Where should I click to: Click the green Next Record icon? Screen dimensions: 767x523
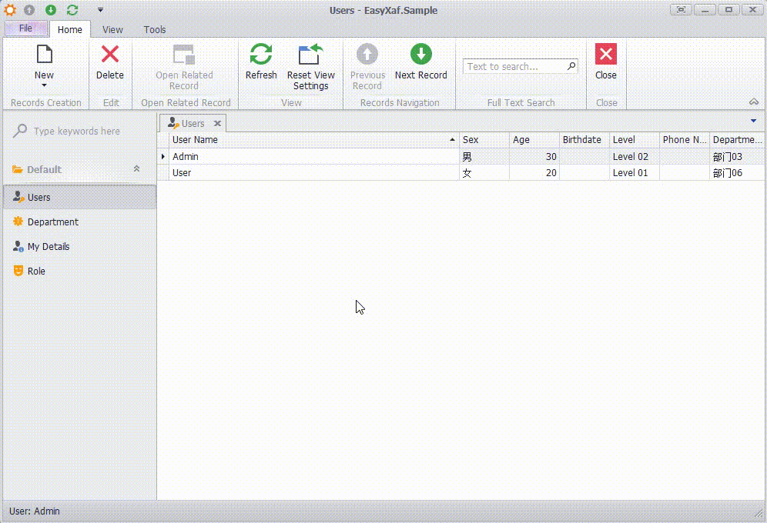click(x=420, y=55)
